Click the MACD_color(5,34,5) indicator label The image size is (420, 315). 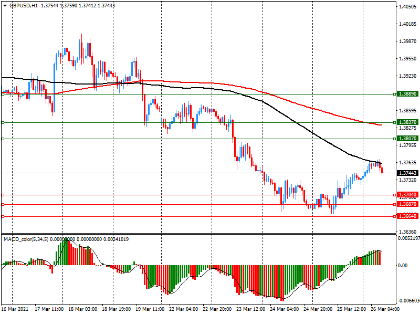pos(26,239)
